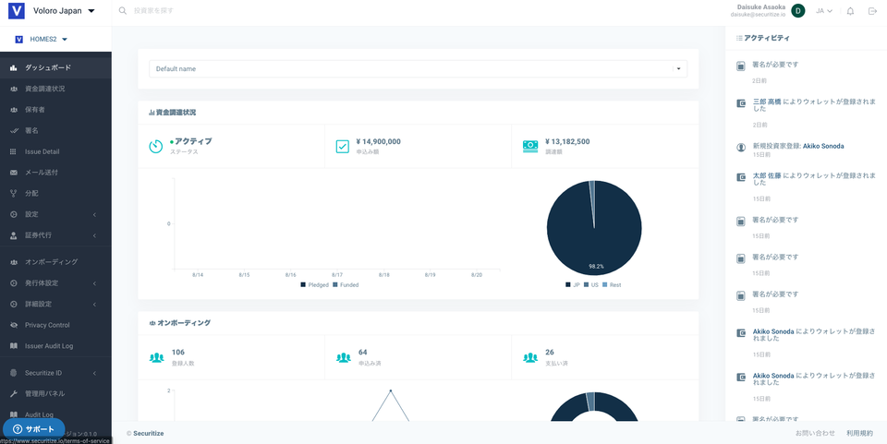Open Issuer Audit Log in sidebar
The width and height of the screenshot is (887, 444).
(48, 346)
